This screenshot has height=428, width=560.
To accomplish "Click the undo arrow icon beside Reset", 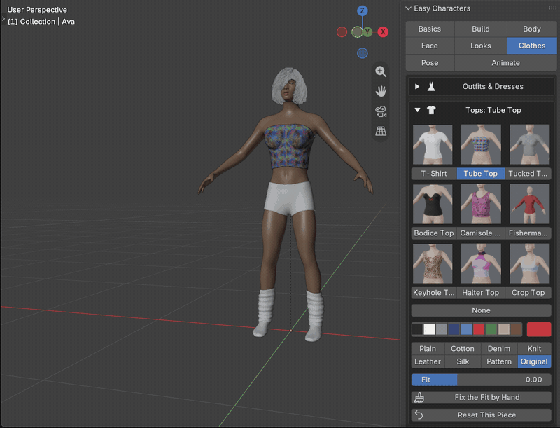I will coord(419,415).
